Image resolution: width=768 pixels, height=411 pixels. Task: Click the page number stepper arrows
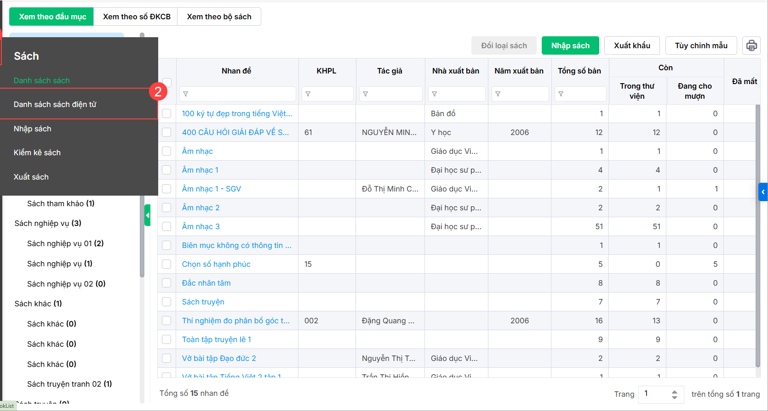674,394
